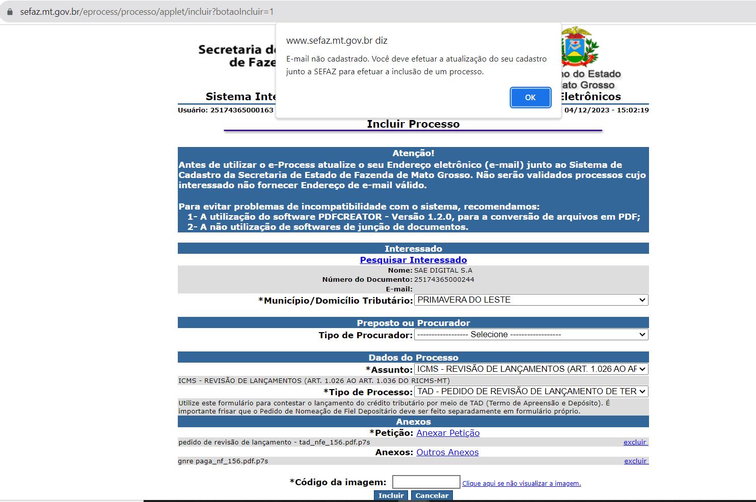Remove the pedido de revisão petition file
756x502 pixels.
[x=635, y=442]
